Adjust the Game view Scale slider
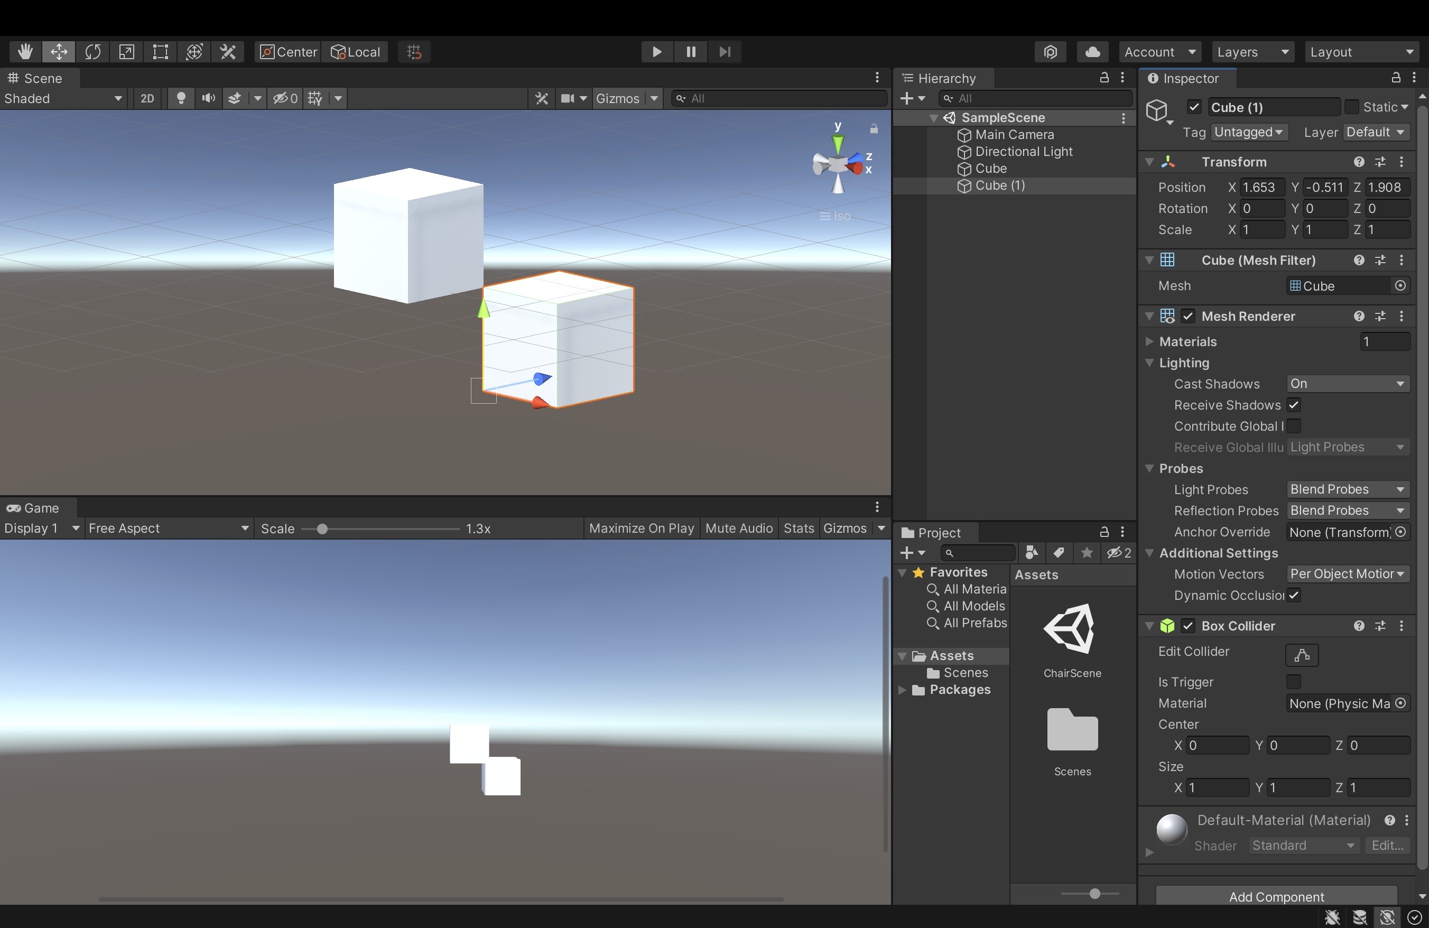 (x=322, y=529)
